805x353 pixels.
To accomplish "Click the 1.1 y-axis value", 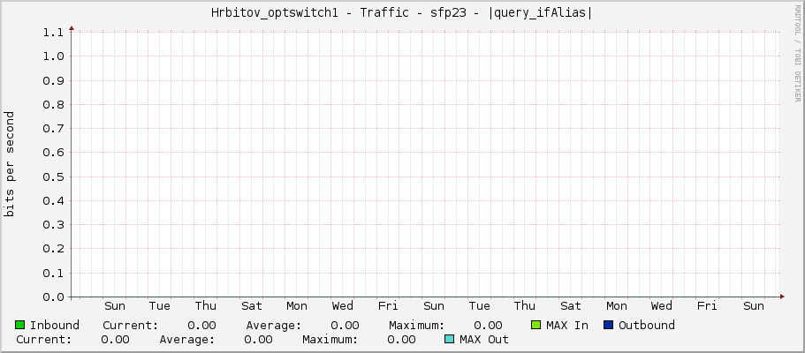I will tap(53, 33).
